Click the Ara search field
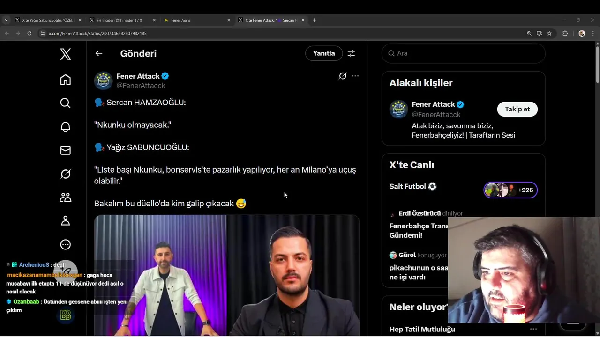600x337 pixels. [x=464, y=53]
